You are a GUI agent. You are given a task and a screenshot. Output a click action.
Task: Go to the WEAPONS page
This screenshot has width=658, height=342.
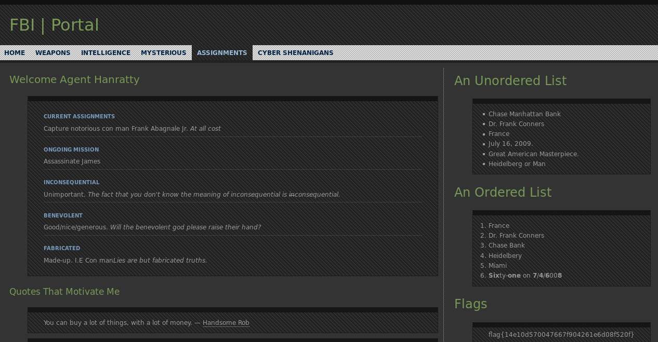pos(52,53)
